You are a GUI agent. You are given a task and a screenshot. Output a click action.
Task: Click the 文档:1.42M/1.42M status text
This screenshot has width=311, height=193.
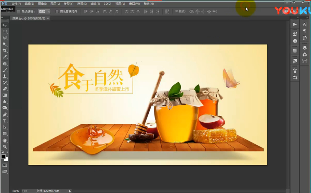point(48,191)
